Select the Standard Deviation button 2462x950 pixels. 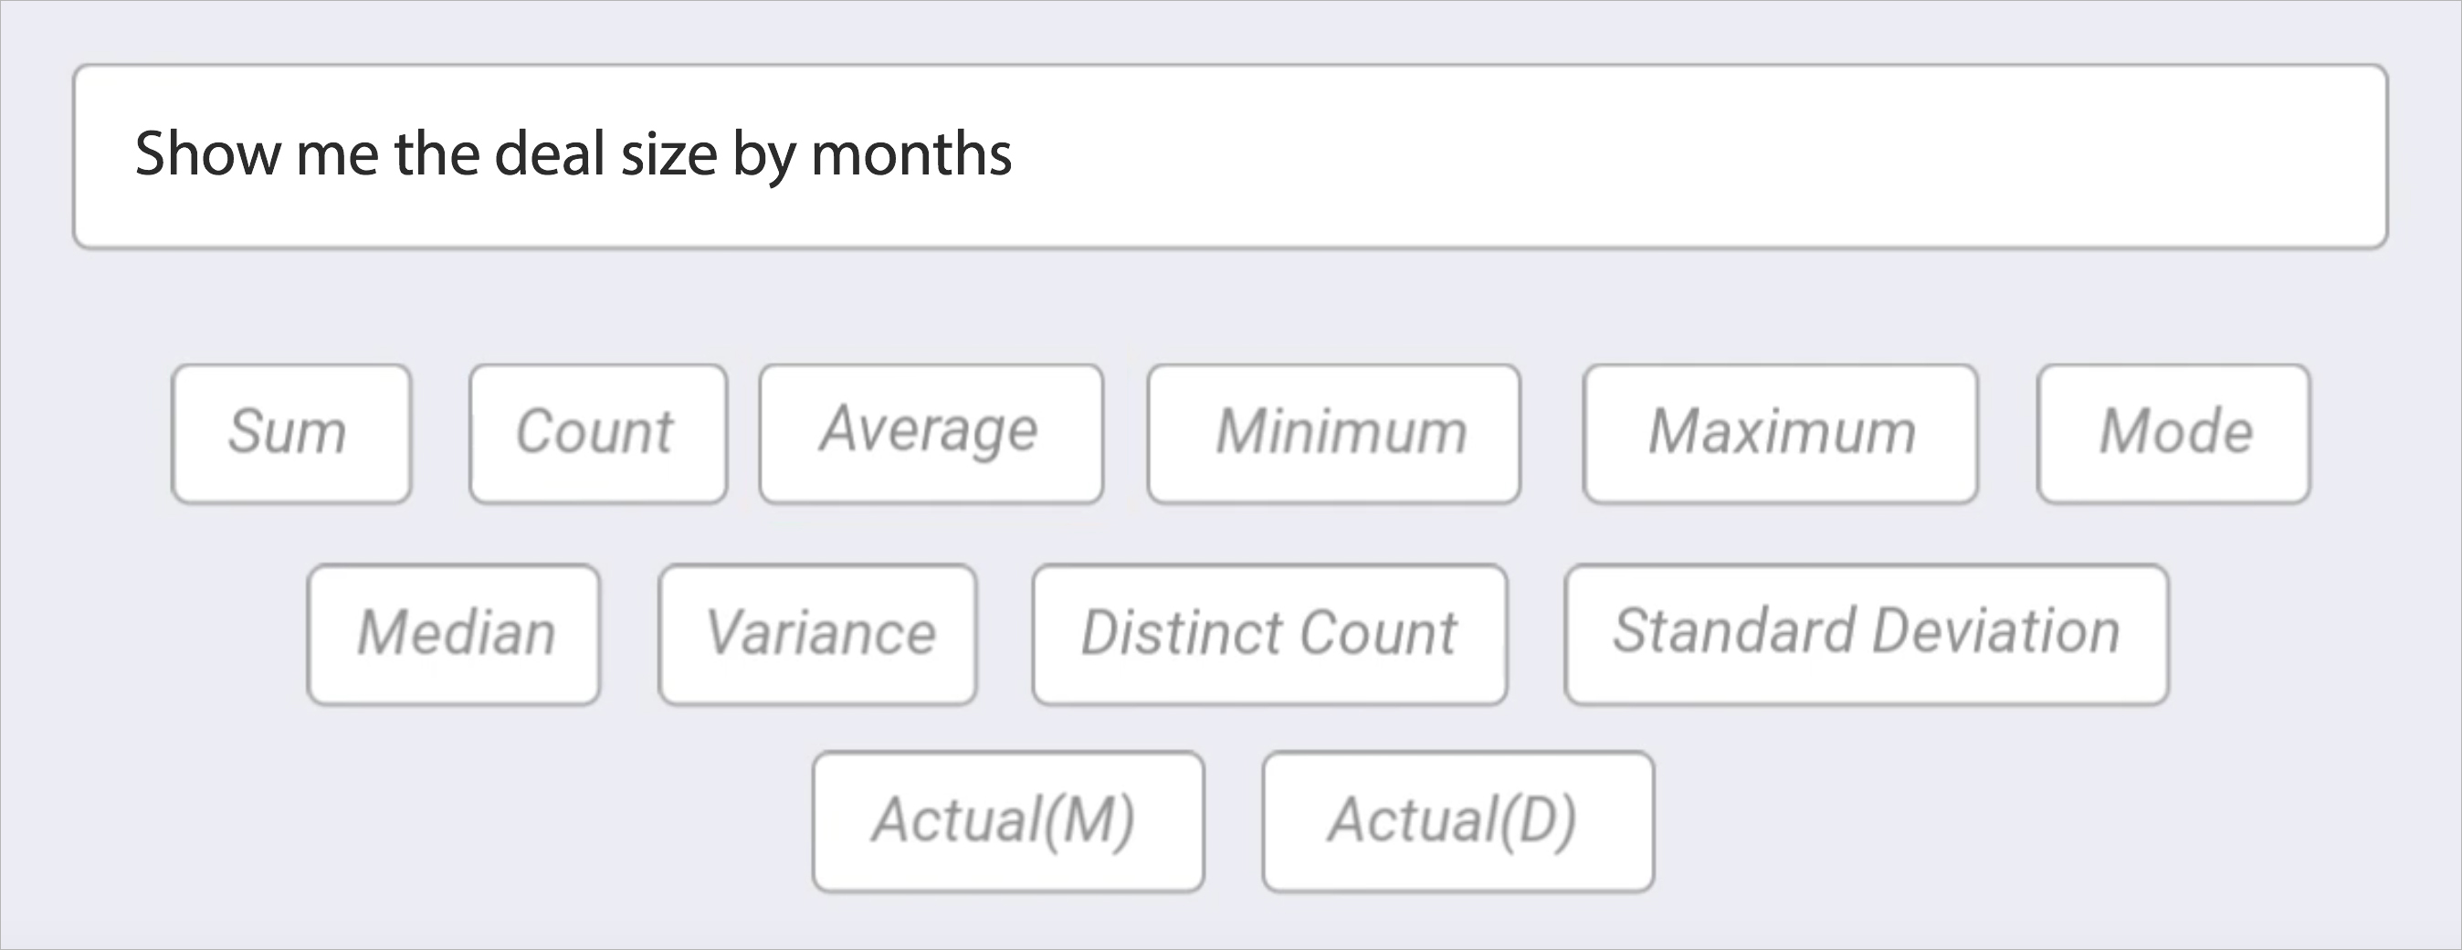point(1866,635)
